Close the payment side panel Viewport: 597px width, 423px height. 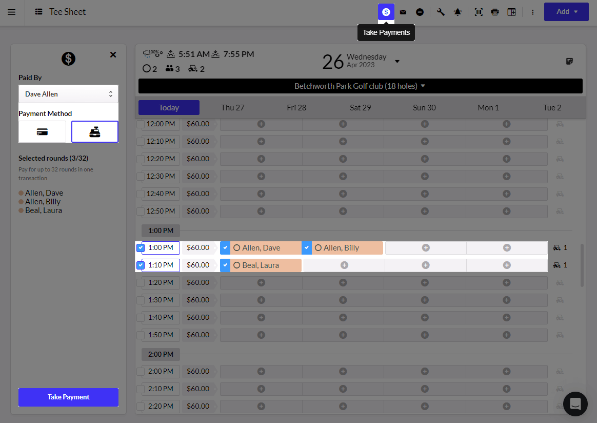tap(113, 54)
